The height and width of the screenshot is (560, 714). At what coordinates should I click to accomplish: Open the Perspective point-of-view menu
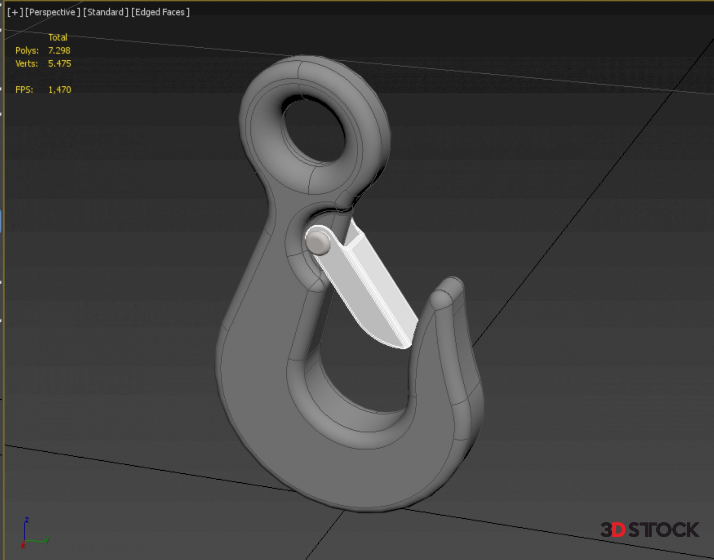coord(52,12)
